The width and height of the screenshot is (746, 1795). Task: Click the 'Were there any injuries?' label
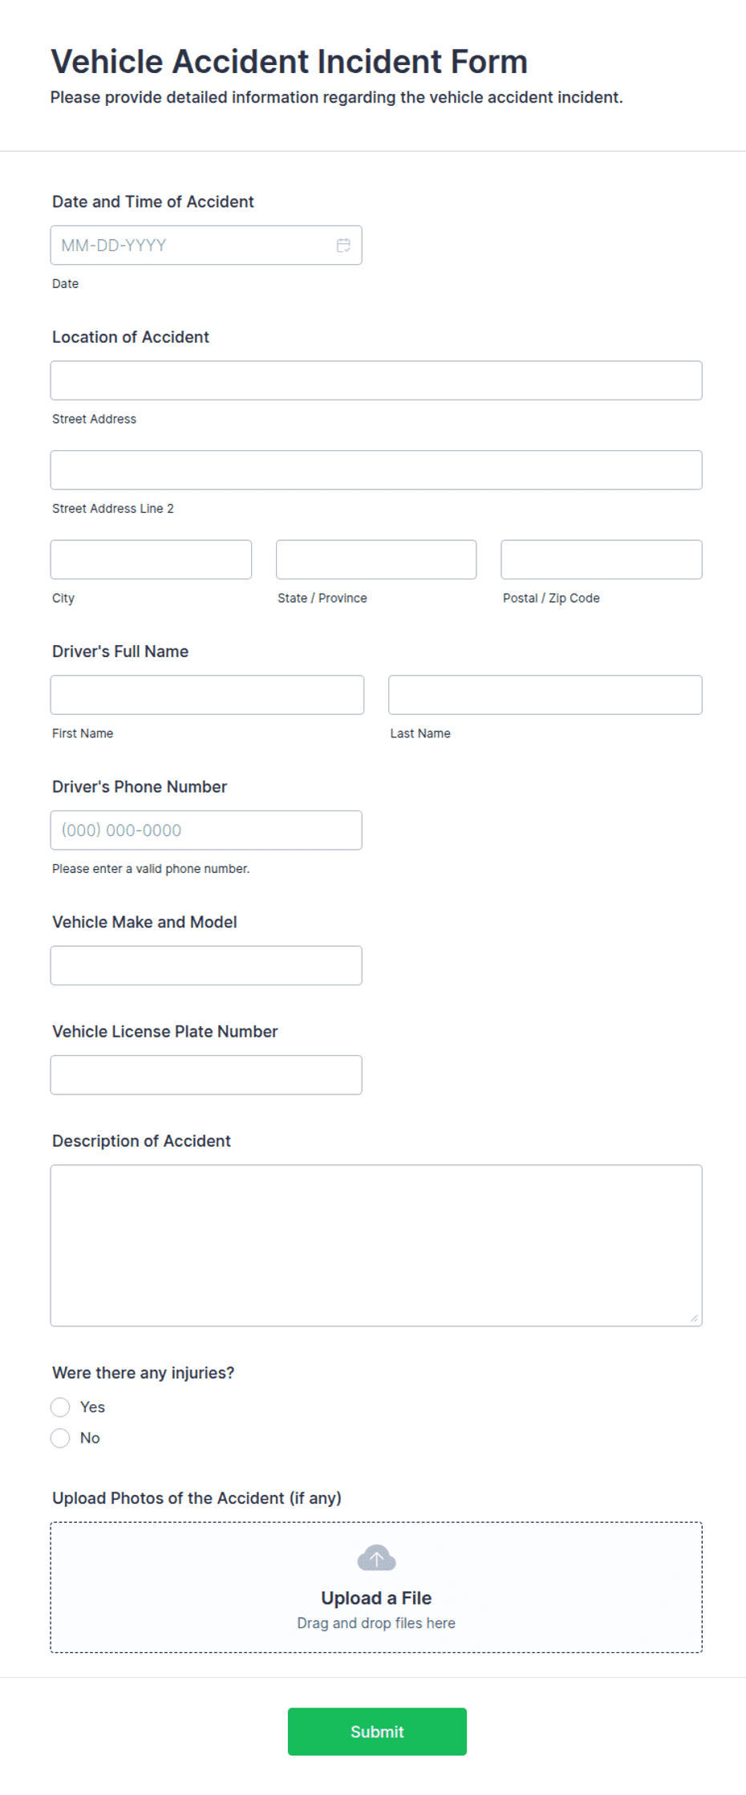pyautogui.click(x=144, y=1373)
